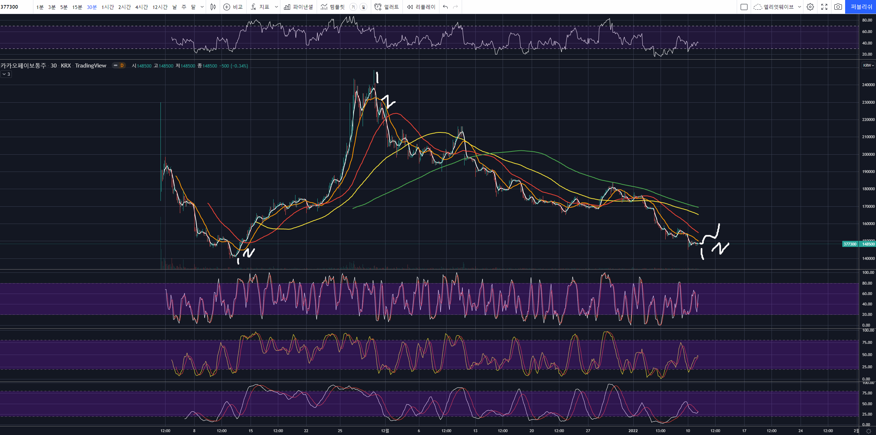The width and height of the screenshot is (876, 435).
Task: Click the blue 퍼블리쉬 publish button
Action: [861, 7]
